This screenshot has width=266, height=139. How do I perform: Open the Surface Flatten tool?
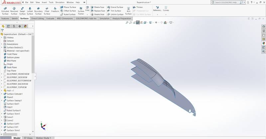pyautogui.click(x=81, y=10)
